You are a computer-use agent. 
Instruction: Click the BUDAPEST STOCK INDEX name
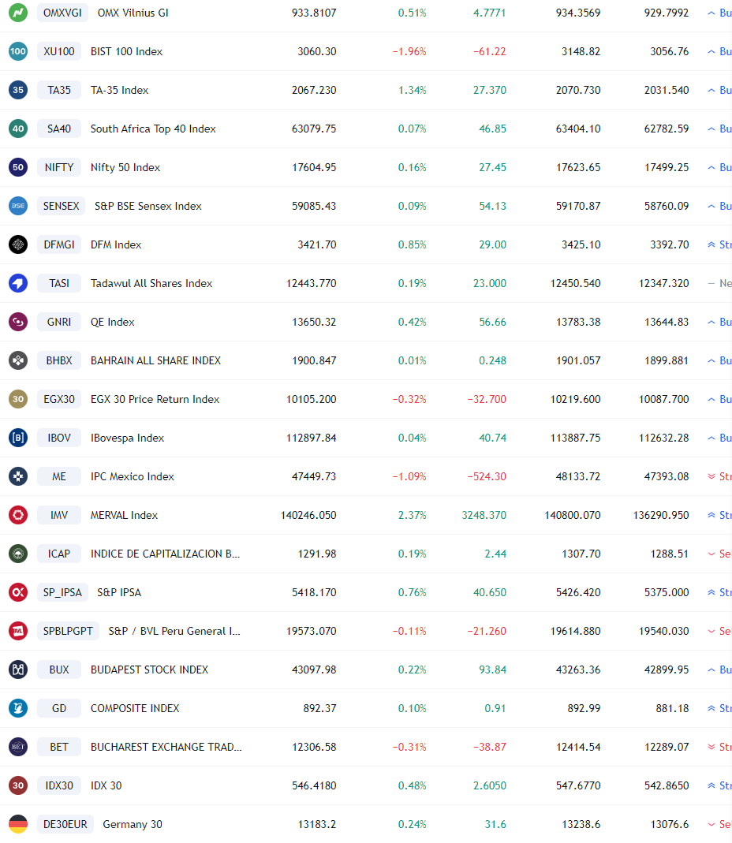(x=150, y=670)
